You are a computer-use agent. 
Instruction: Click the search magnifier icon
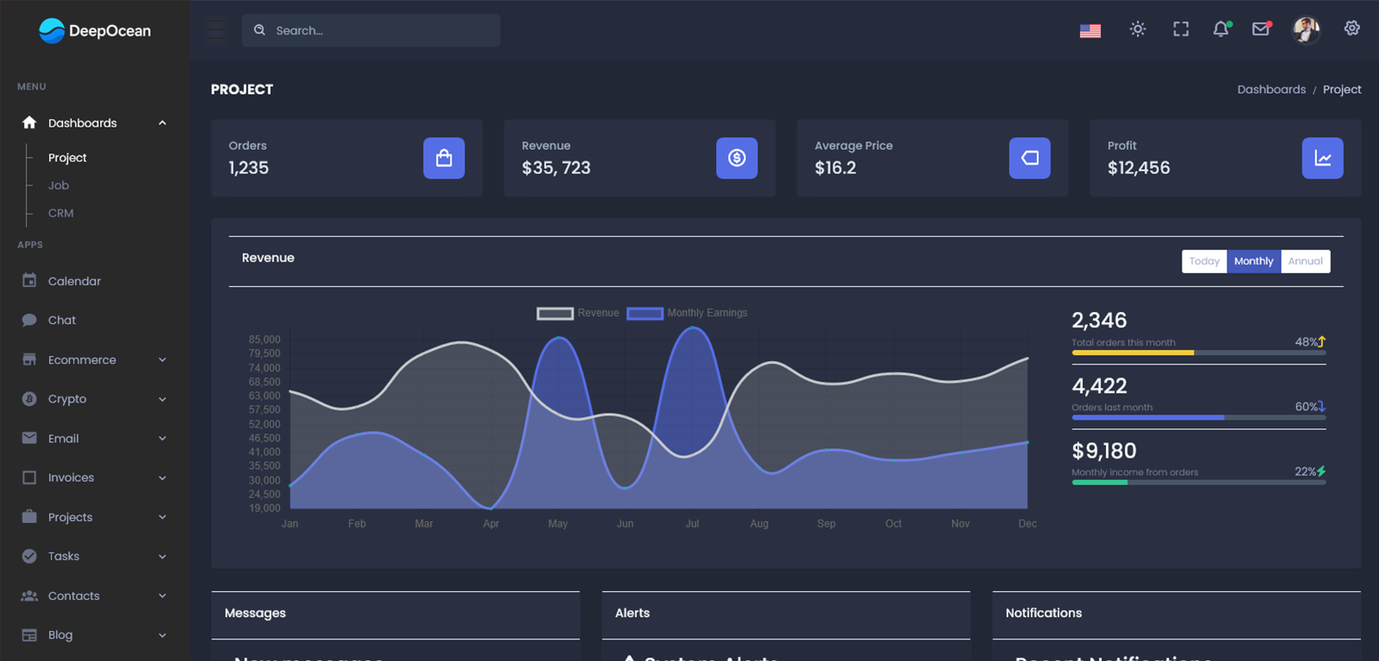click(259, 30)
